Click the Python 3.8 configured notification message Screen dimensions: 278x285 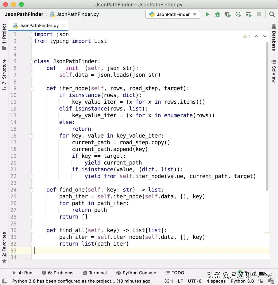(82, 281)
